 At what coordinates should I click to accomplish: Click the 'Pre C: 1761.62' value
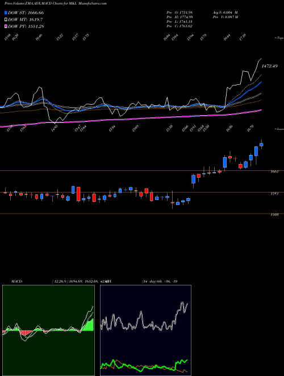pos(179,26)
